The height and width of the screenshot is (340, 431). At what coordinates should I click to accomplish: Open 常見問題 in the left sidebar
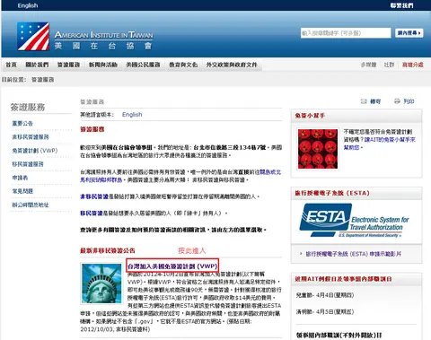point(22,191)
